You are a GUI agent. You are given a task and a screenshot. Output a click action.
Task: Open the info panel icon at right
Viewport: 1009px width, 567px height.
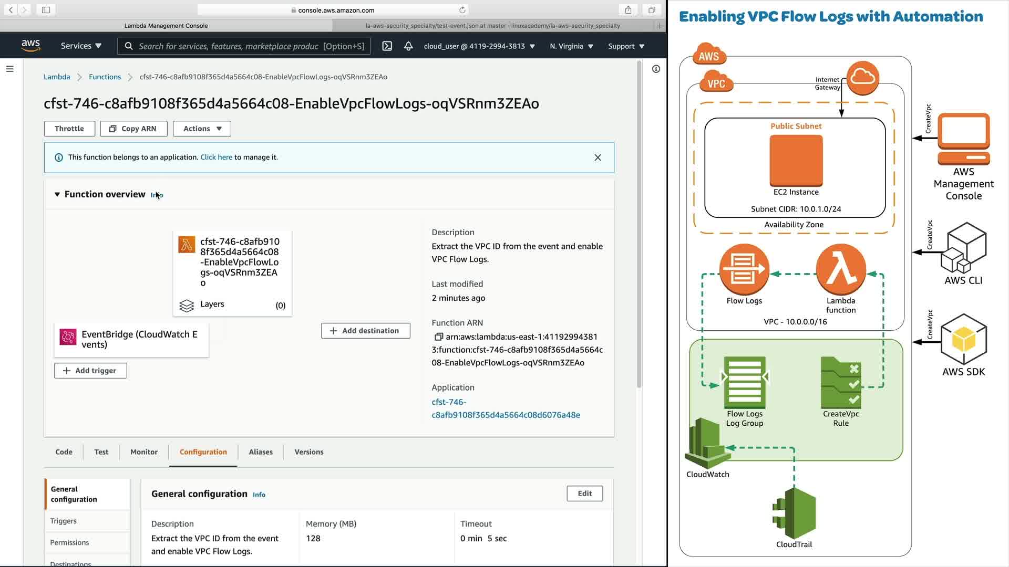(656, 69)
